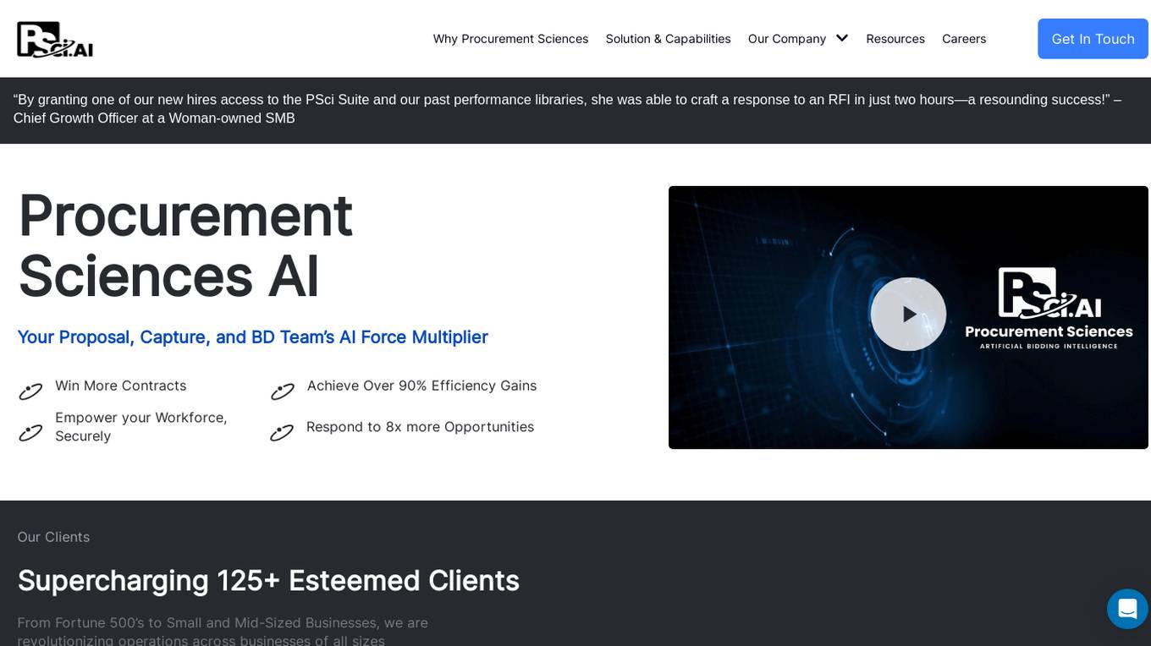Go to Resources page

pyautogui.click(x=895, y=39)
